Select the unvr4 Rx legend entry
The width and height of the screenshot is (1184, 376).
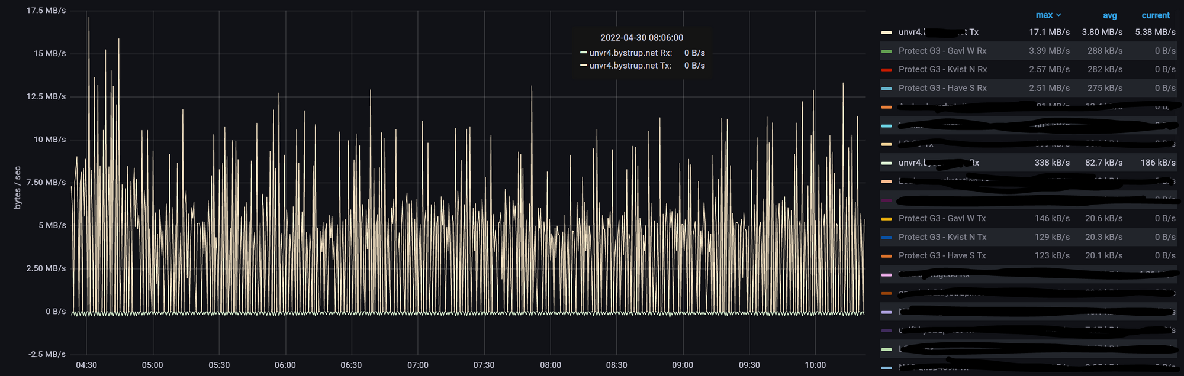938,163
